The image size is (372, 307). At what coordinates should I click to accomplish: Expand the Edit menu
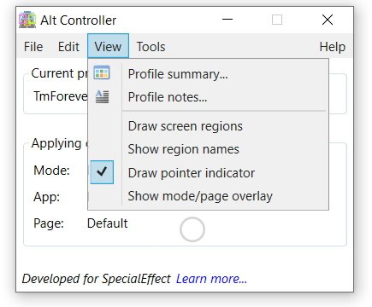(68, 47)
